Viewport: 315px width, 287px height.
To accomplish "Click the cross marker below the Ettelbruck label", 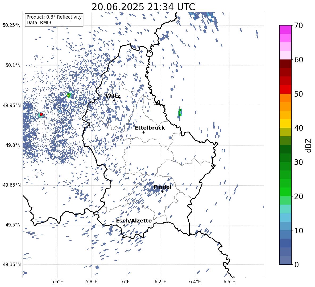I will [143, 132].
